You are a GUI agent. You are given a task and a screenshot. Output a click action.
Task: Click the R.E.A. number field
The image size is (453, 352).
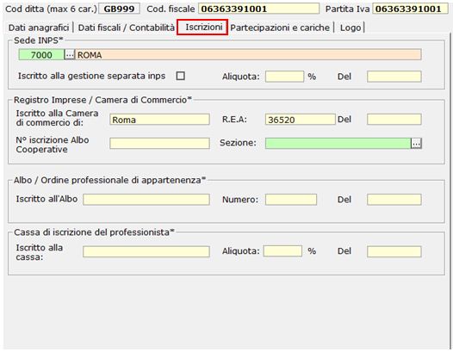[301, 120]
